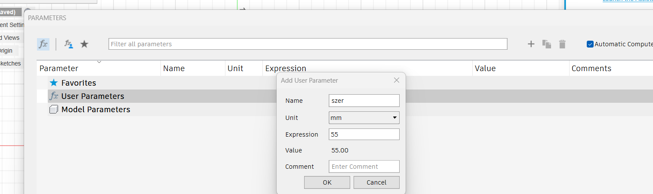Click the trash delete parameter icon
The image size is (653, 194).
click(562, 44)
